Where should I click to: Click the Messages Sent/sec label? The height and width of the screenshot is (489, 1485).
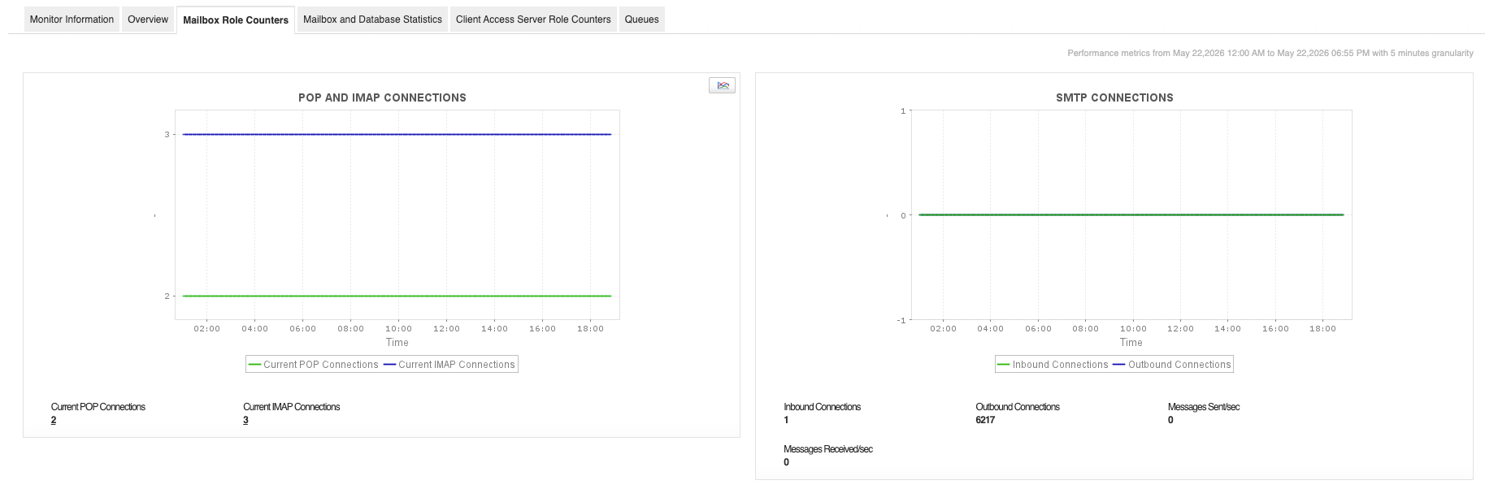pos(1203,407)
